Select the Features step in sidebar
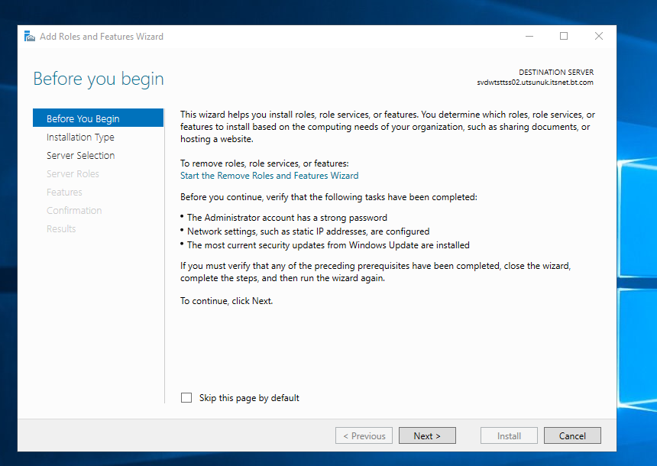Screen dimensions: 657x466 point(64,193)
